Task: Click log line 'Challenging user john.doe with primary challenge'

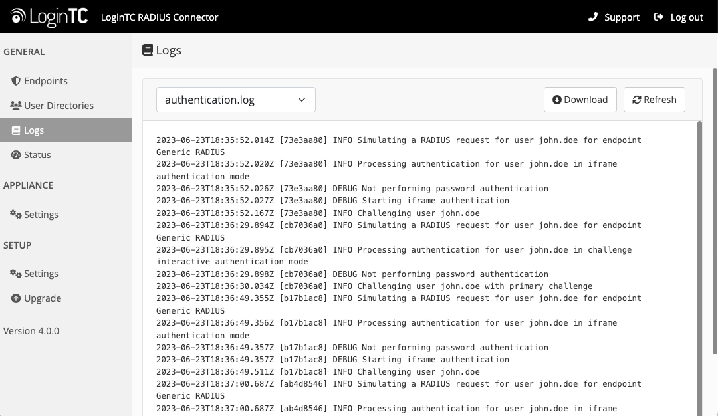Action: pyautogui.click(x=374, y=286)
